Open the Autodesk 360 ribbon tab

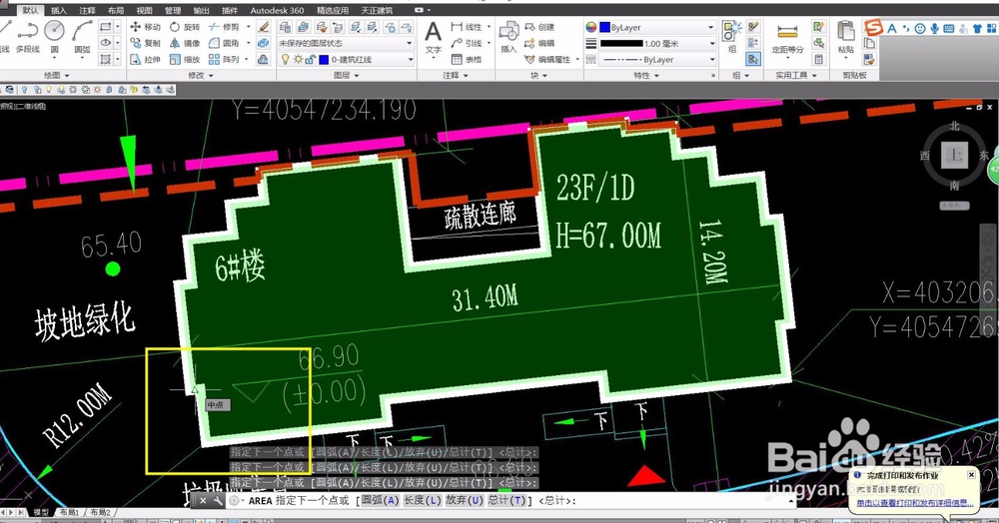[277, 10]
